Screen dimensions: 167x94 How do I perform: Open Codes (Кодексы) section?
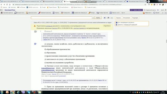pos(56,13)
